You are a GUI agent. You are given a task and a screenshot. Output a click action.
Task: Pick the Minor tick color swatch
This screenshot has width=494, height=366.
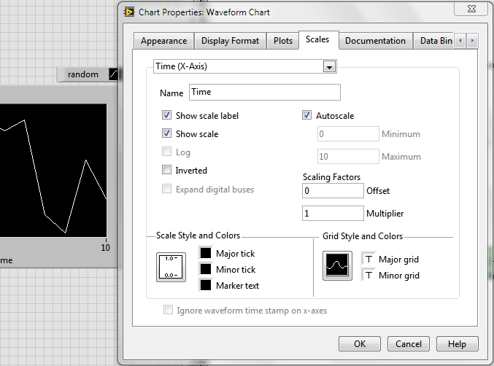(x=206, y=269)
